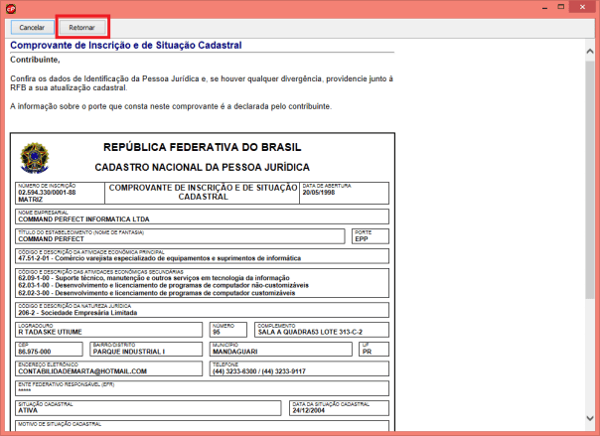
Task: Click the heading Comprovante de Inscrição e de Situação Cadastral
Action: pyautogui.click(x=126, y=45)
